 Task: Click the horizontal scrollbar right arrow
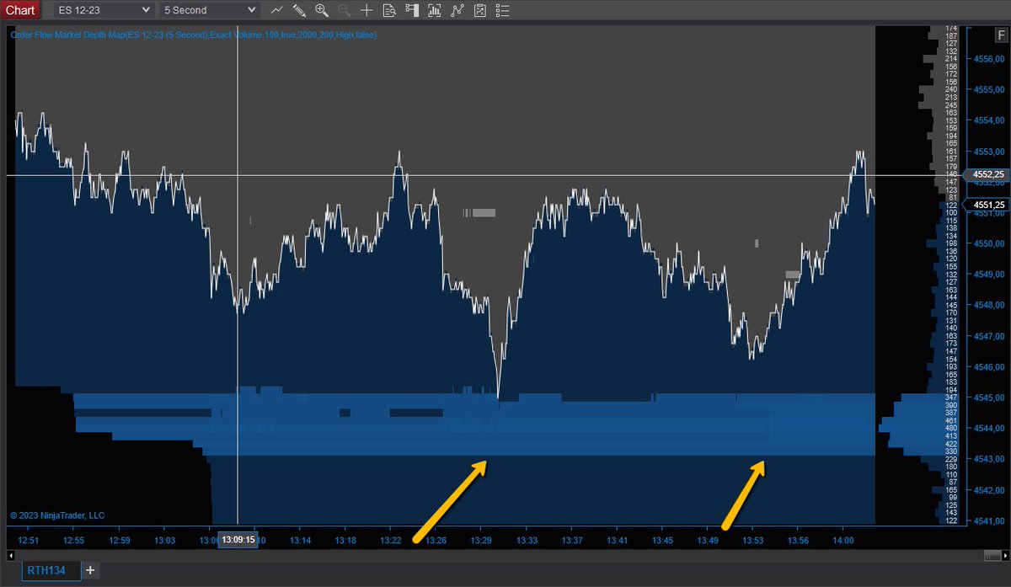[x=1006, y=555]
